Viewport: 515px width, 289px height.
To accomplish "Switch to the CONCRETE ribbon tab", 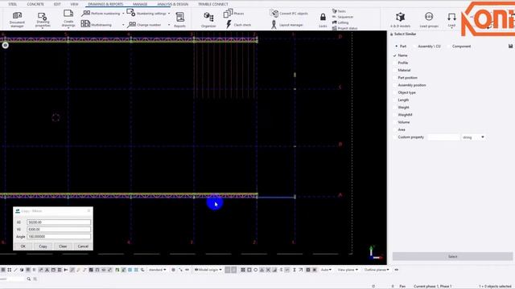I will coord(35,4).
